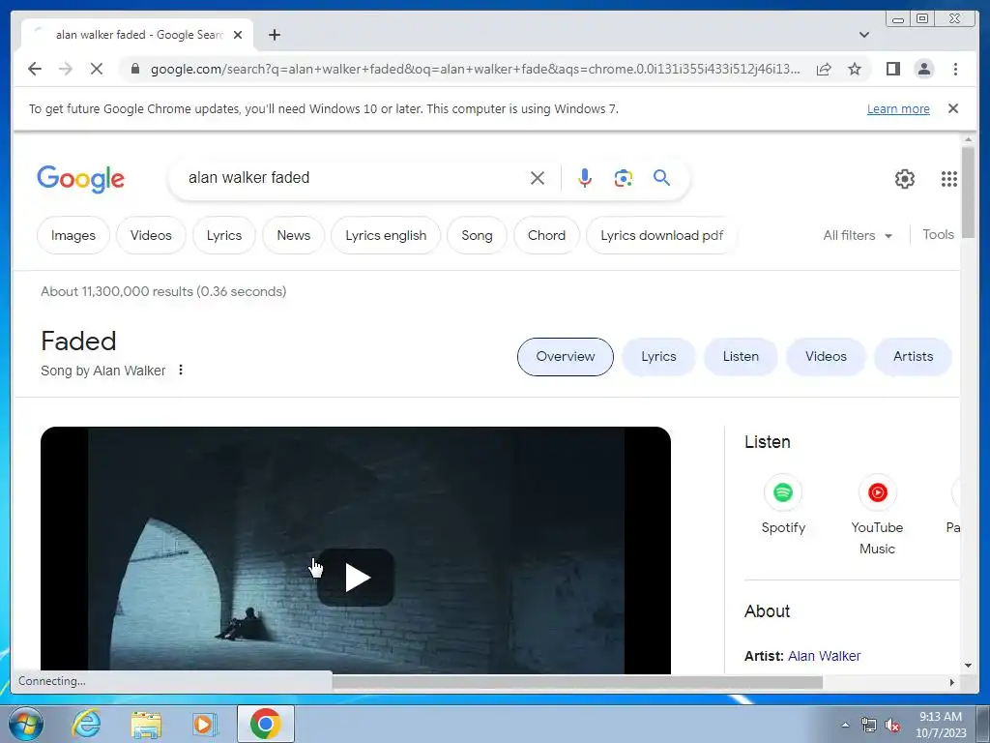Show hidden system tray icons
Viewport: 990px width, 743px height.
pos(845,725)
